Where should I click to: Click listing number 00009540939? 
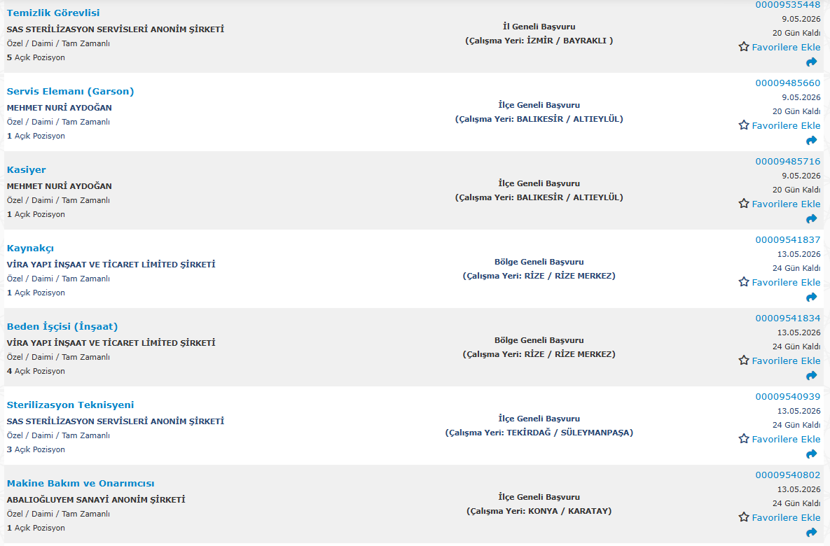(x=787, y=397)
